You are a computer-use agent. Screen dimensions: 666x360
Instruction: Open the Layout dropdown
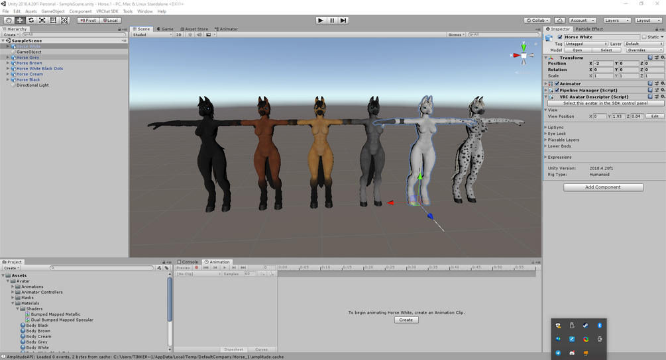pyautogui.click(x=647, y=21)
